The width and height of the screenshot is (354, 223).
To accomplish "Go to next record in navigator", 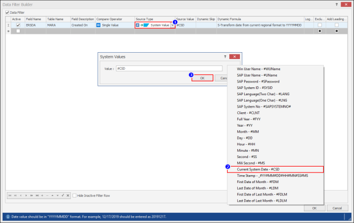I will coord(26,195).
